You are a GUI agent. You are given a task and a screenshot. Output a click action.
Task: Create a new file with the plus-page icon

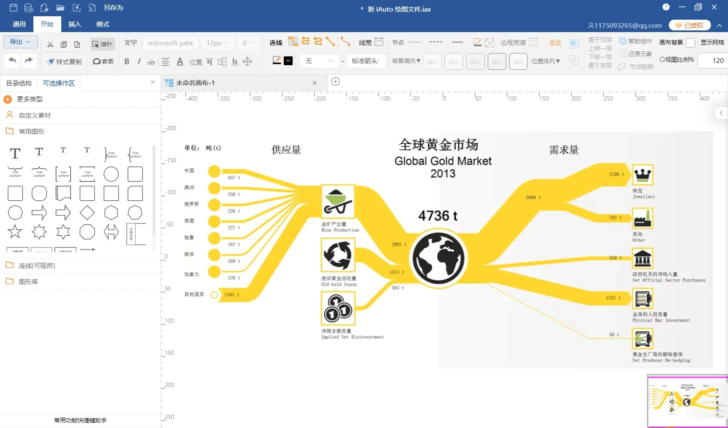44,7
